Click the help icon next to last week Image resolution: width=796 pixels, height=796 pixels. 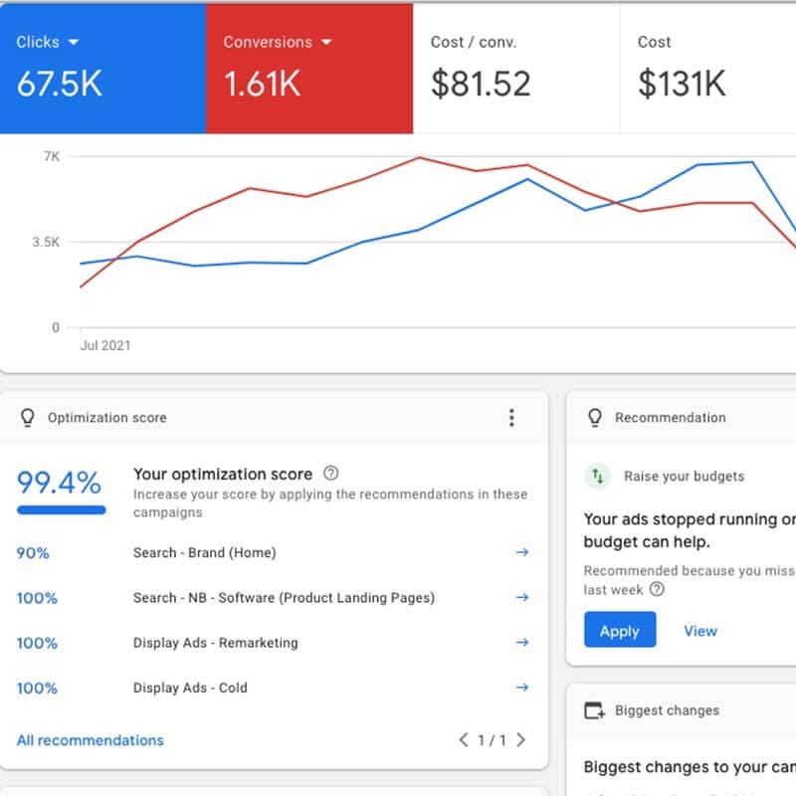657,589
